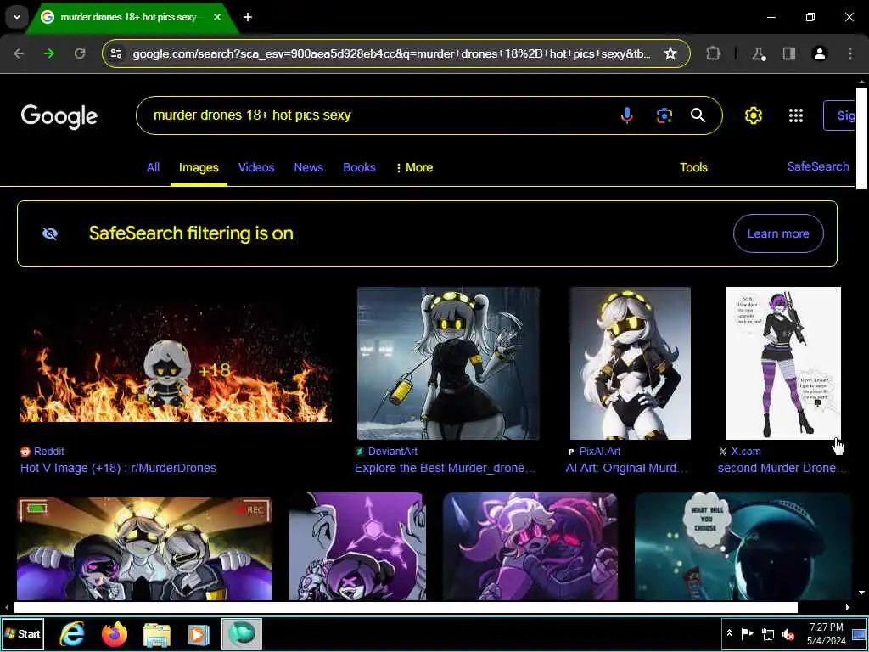The height and width of the screenshot is (652, 869).
Task: View site information icon in address bar
Action: pyautogui.click(x=116, y=53)
